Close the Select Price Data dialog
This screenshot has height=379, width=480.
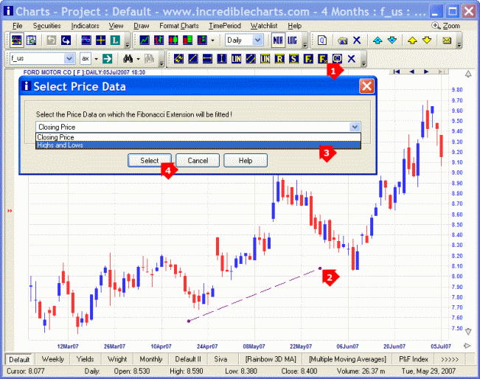click(x=366, y=86)
